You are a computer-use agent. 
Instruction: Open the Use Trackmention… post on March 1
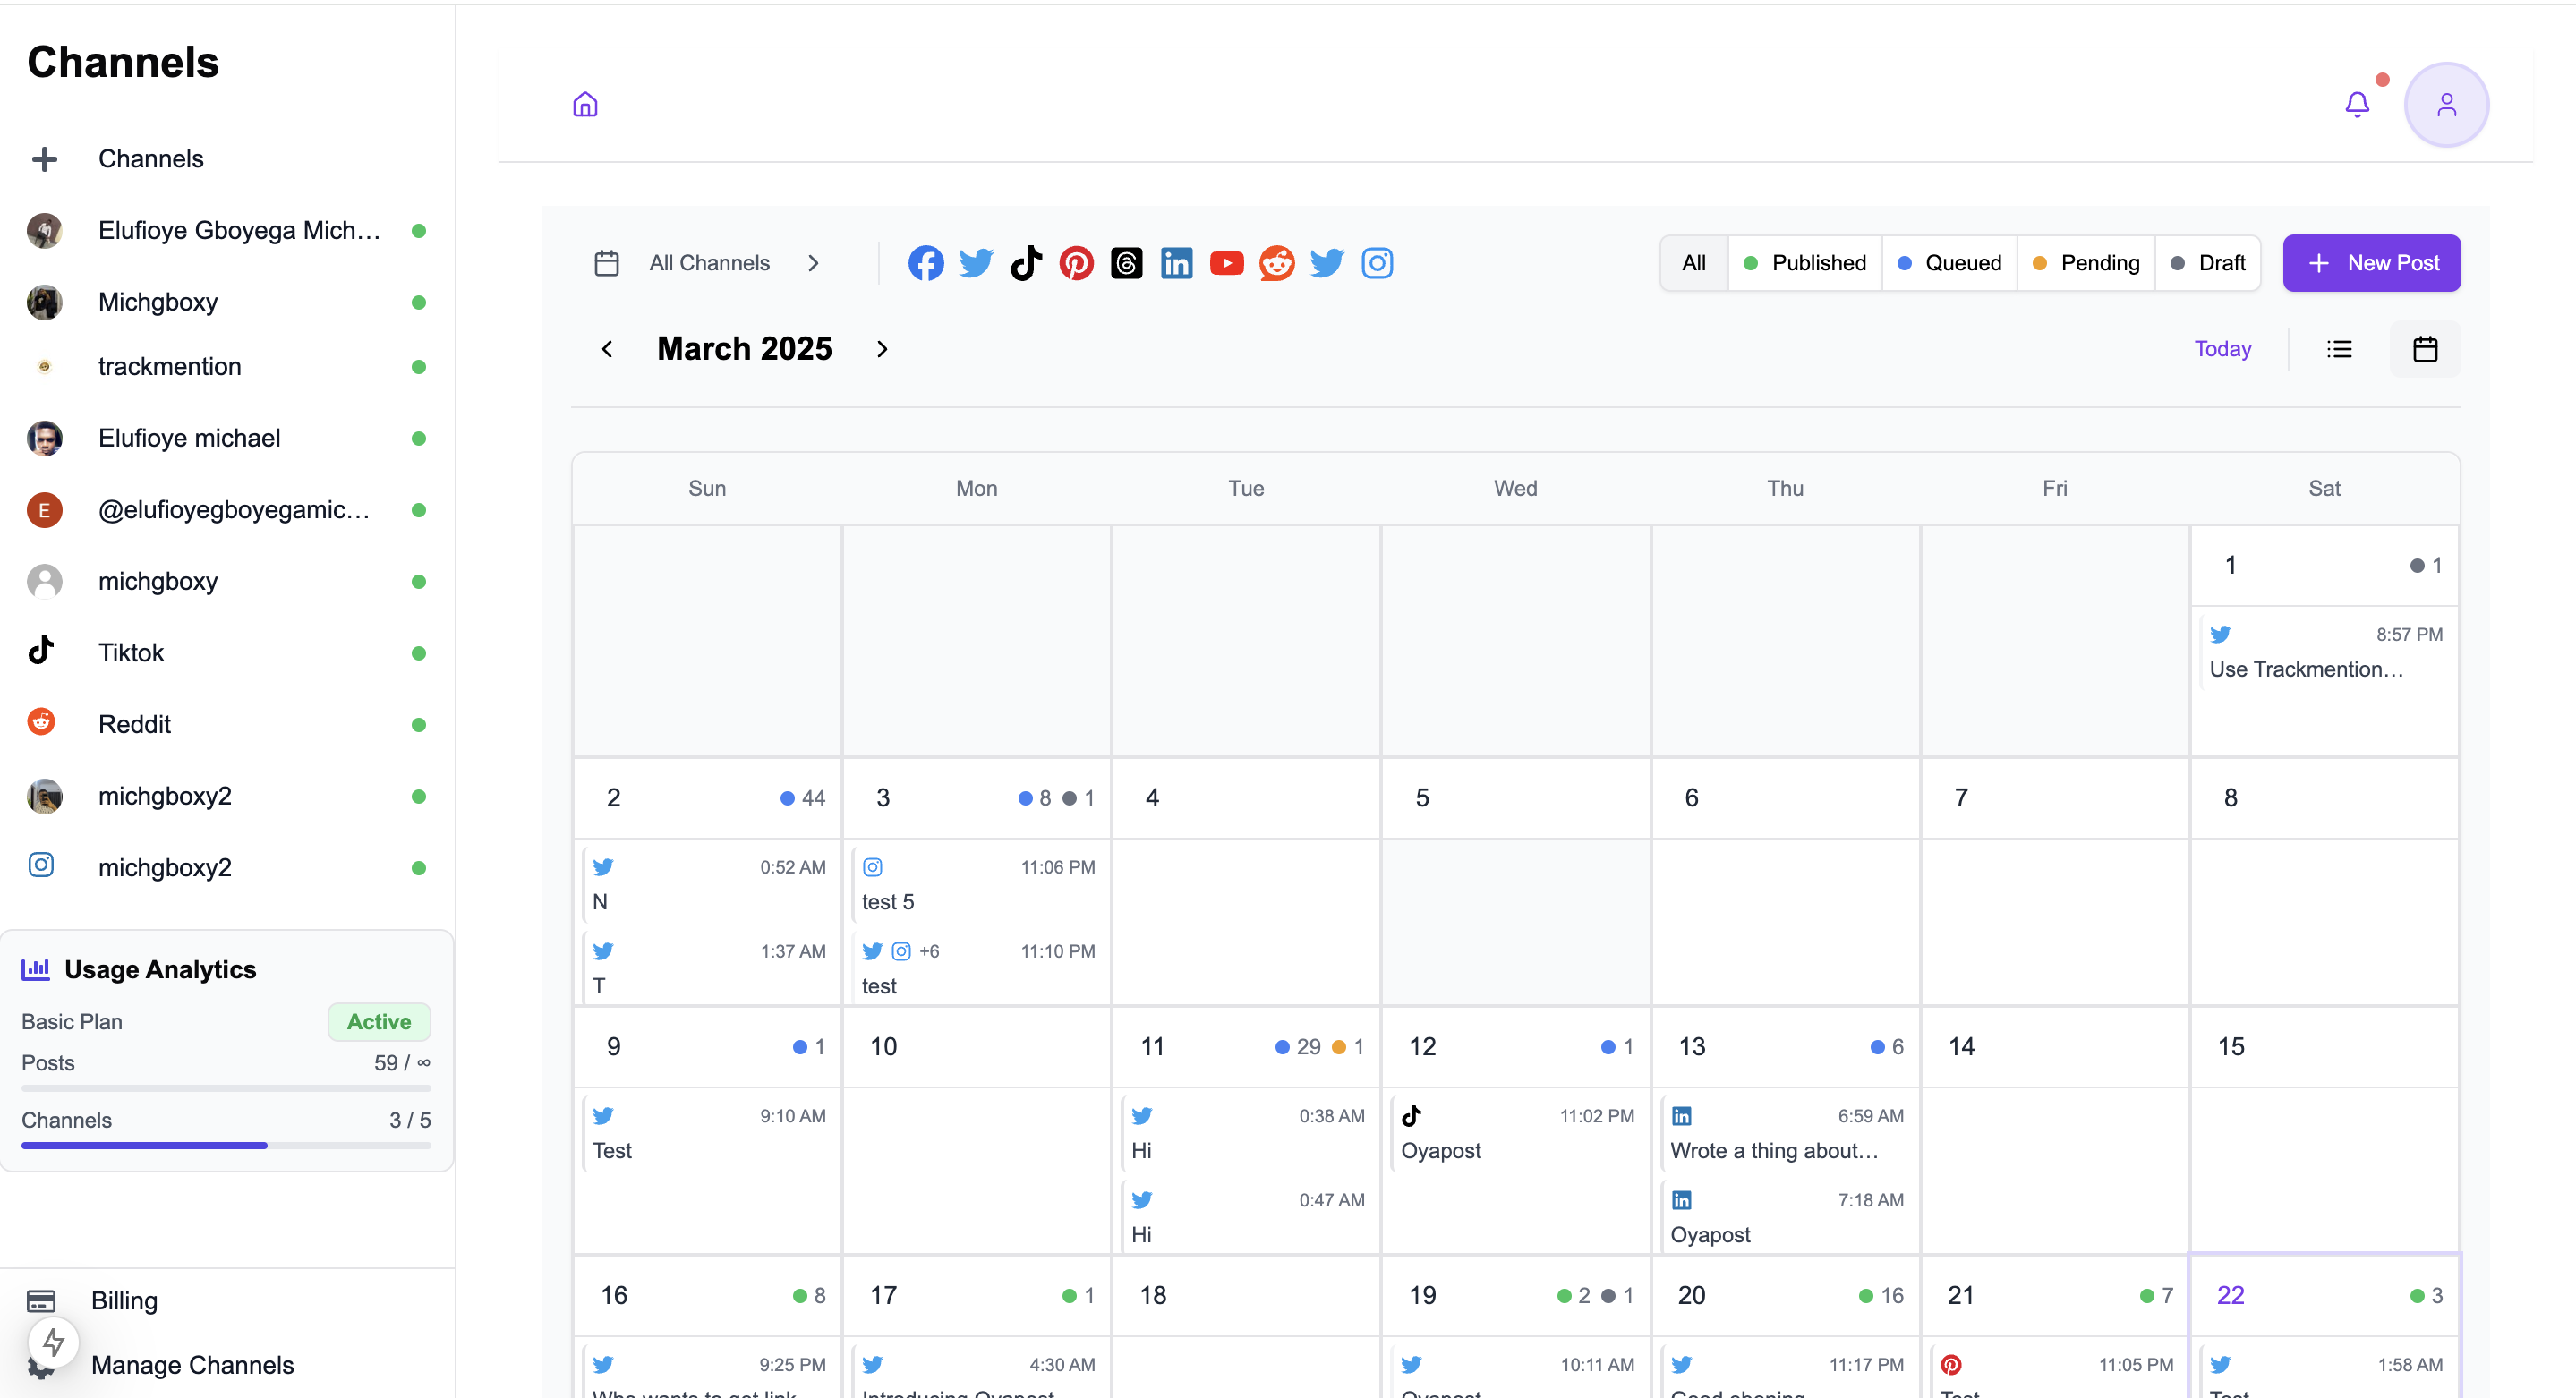coord(2325,652)
